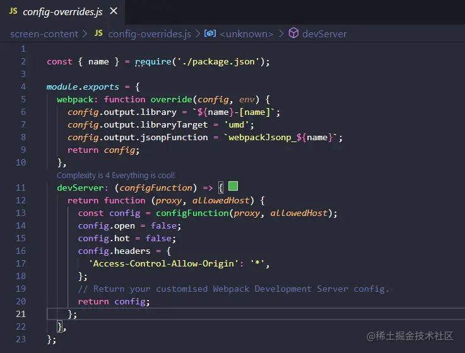Click line number 21 in gutter
Viewport: 465px width, 353px height.
pos(21,314)
